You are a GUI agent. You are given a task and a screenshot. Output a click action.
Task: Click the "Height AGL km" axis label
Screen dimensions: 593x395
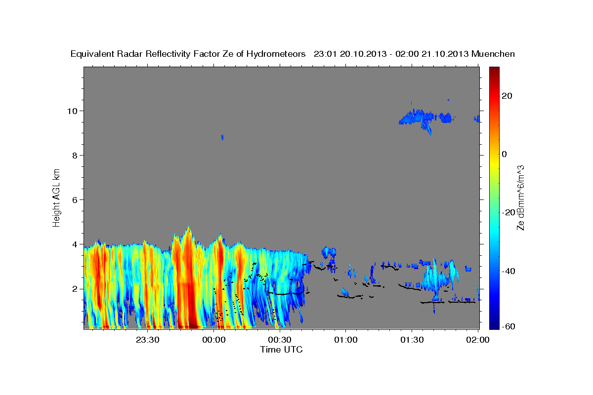coord(56,197)
